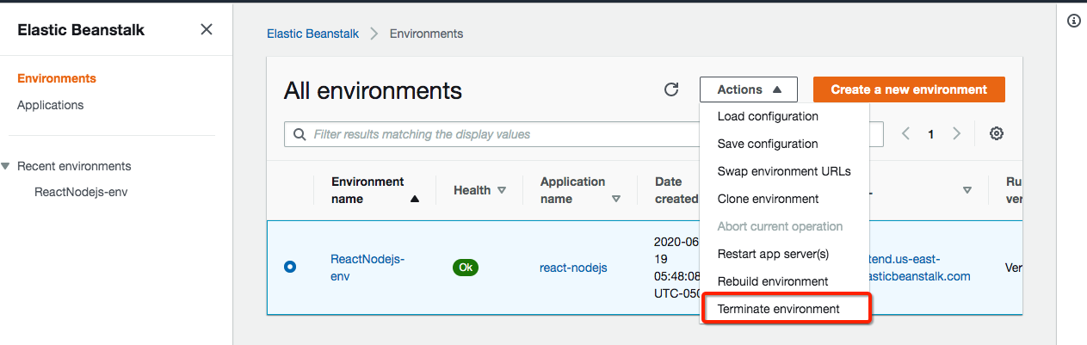Go to previous page of results
The image size is (1087, 345).
(905, 134)
